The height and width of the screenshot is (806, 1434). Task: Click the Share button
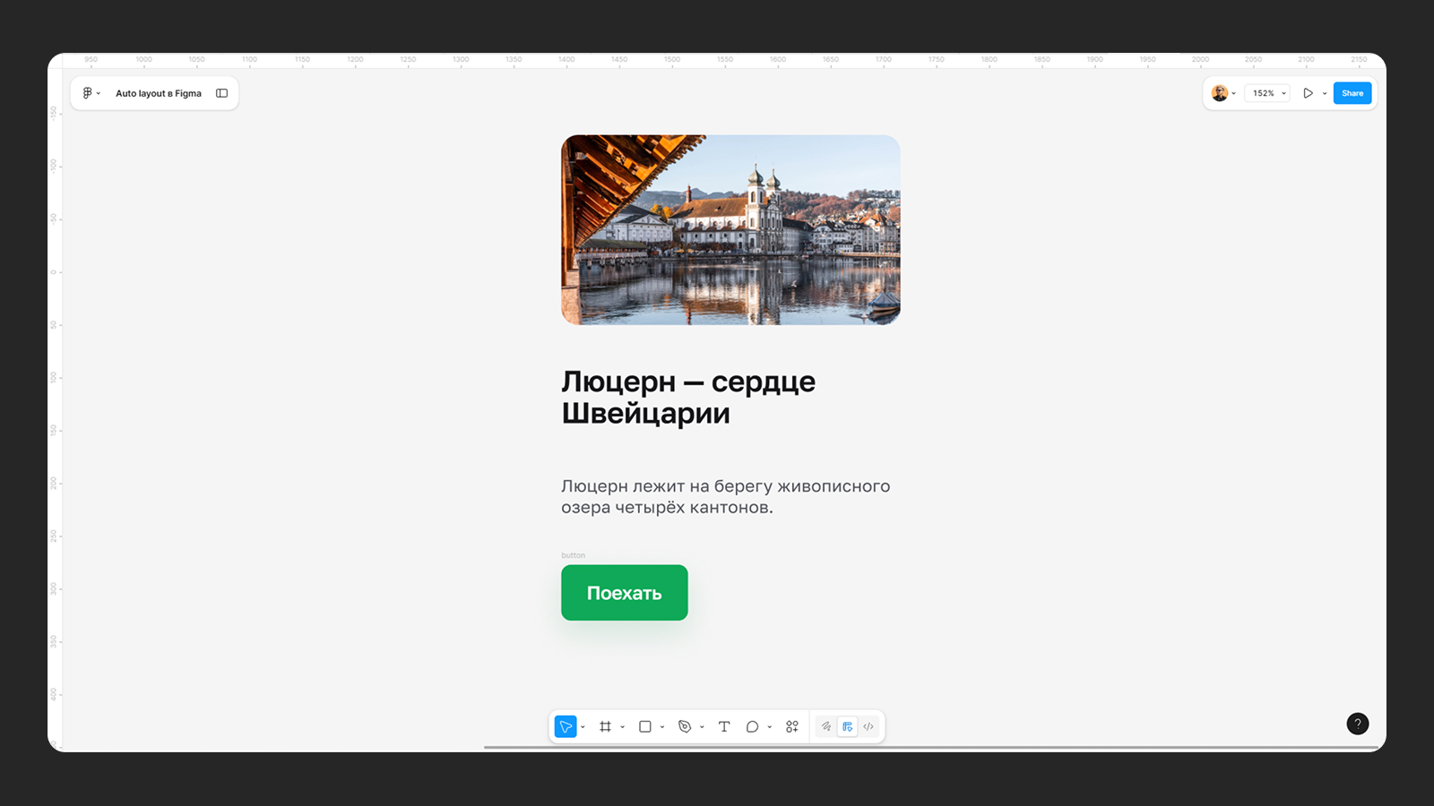(1352, 92)
